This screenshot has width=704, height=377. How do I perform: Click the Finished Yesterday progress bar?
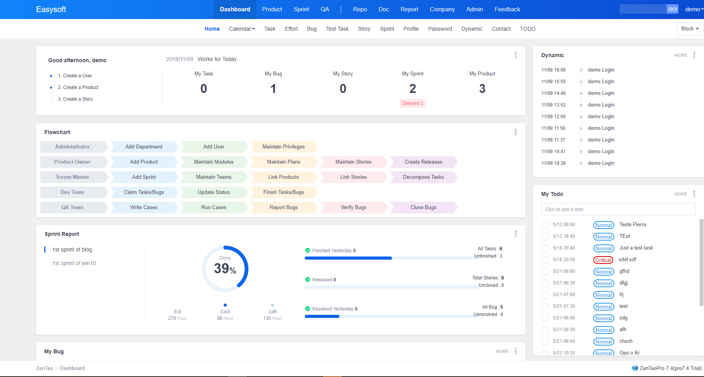392,258
